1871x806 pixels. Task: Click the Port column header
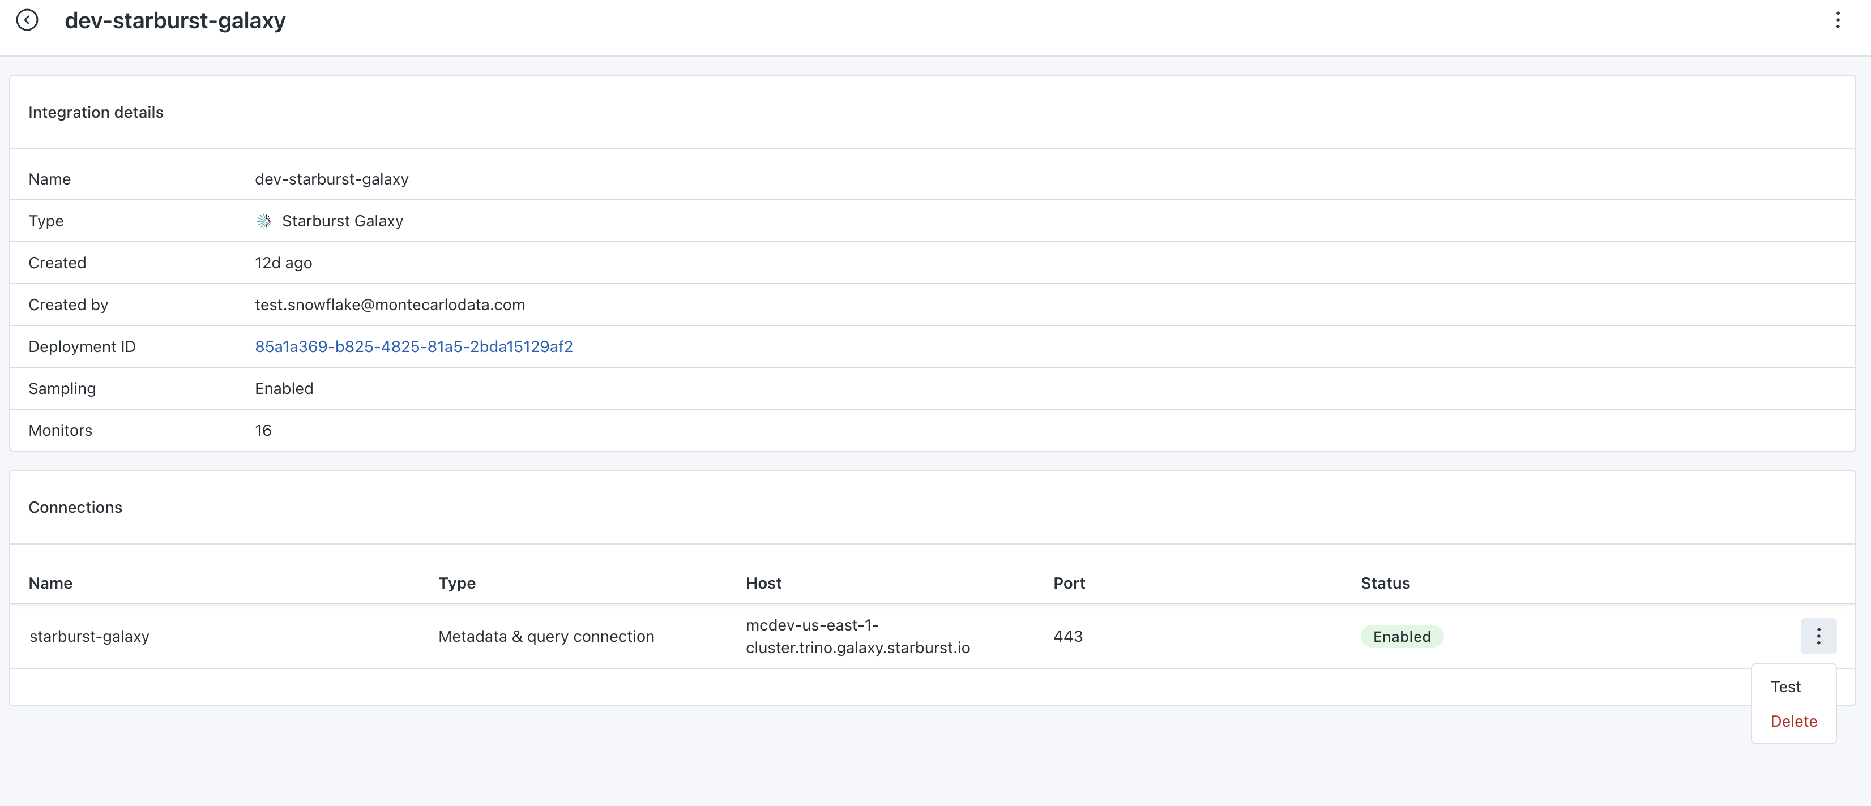[1069, 583]
